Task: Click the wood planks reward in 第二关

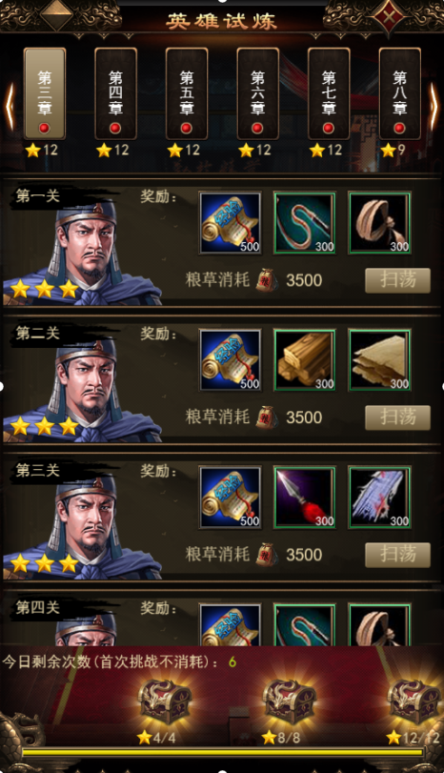Action: click(305, 360)
